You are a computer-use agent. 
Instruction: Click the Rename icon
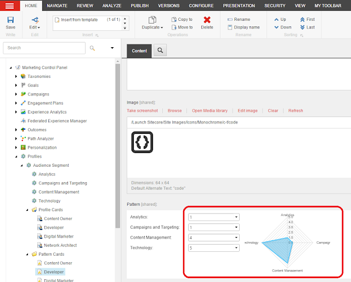point(230,20)
